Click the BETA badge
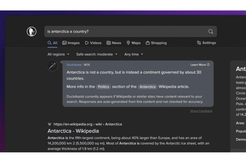Screen dimensions: 246x162 click(87, 65)
